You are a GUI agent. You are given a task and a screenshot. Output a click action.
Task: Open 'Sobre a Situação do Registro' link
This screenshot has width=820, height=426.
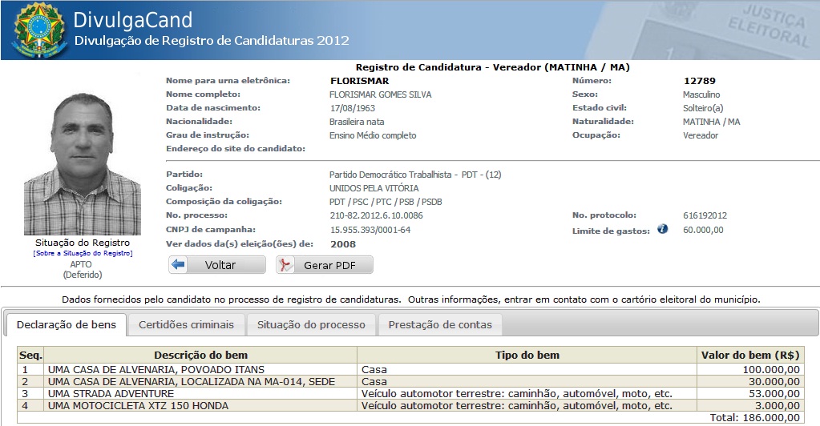click(83, 253)
